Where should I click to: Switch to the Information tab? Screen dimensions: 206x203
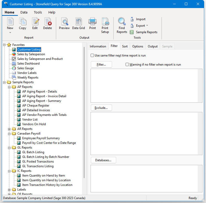pos(98,46)
